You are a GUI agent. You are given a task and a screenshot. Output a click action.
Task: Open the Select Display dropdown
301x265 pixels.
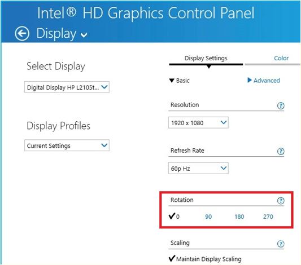point(67,87)
